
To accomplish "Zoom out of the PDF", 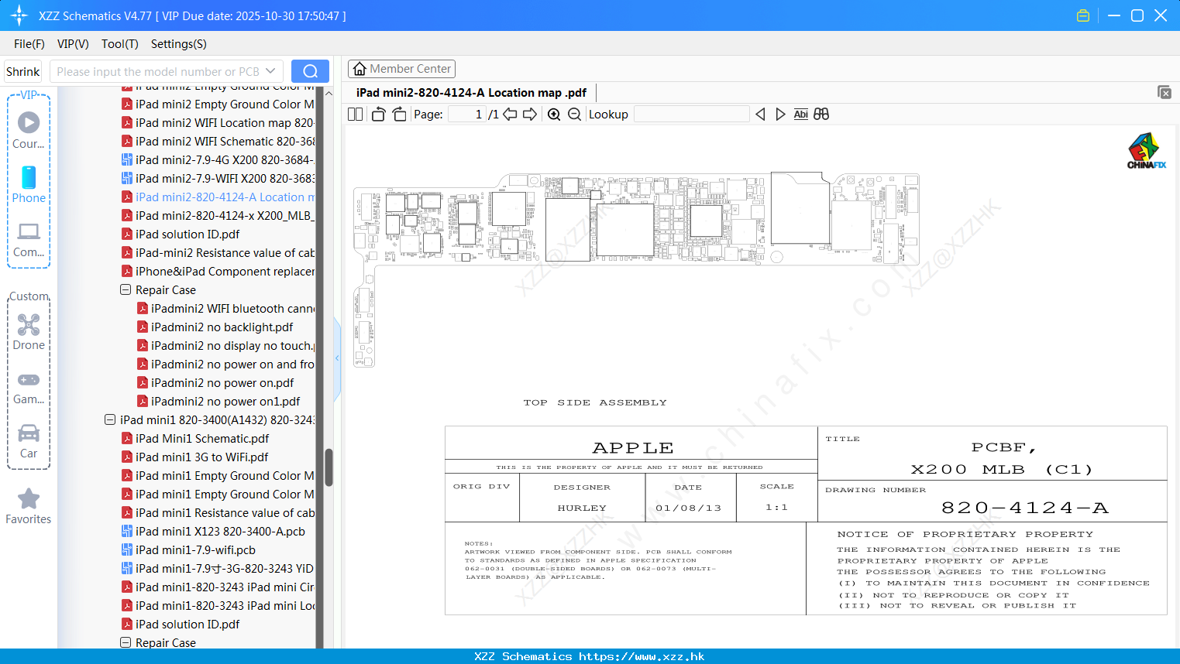I will [574, 115].
